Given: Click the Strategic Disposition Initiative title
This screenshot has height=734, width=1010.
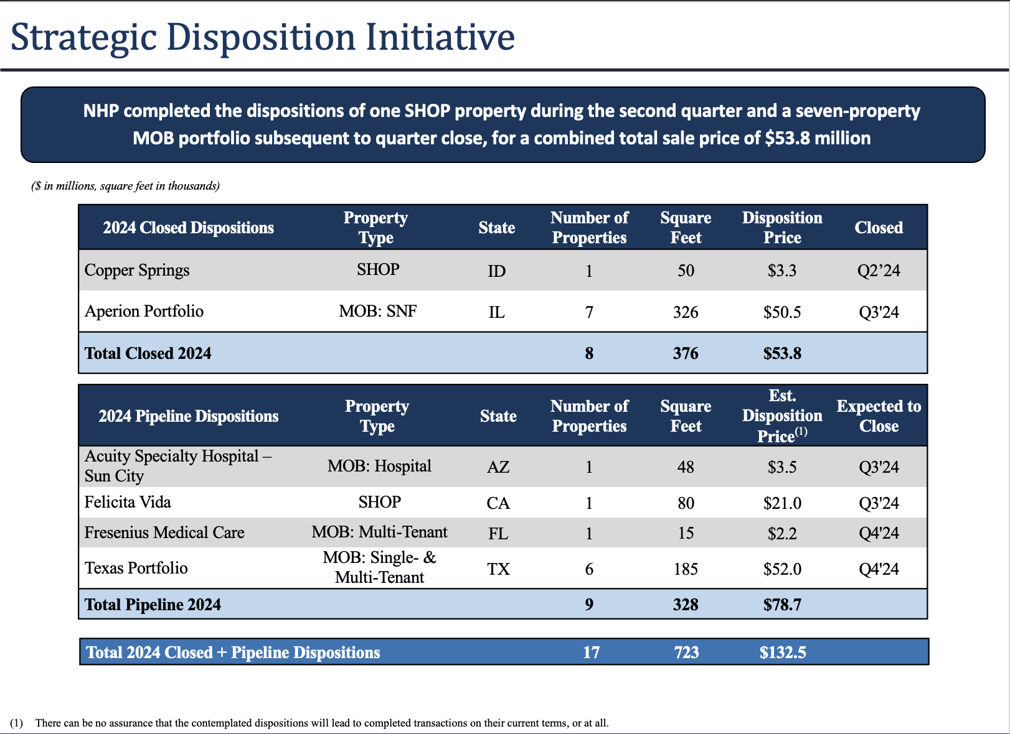Looking at the screenshot, I should coord(263,37).
